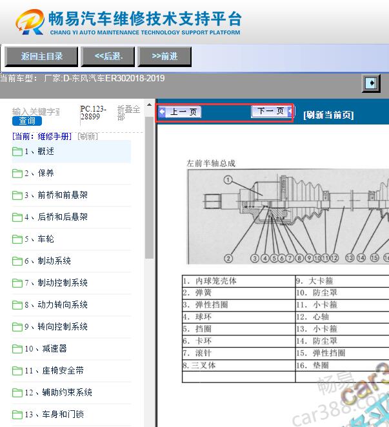389x427 pixels.
Task: Go to next page with 下一页
Action: click(272, 112)
